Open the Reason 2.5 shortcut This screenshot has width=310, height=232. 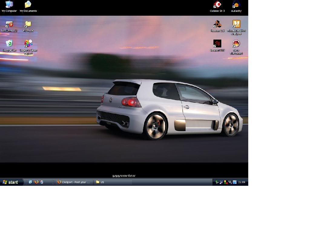pos(217,24)
